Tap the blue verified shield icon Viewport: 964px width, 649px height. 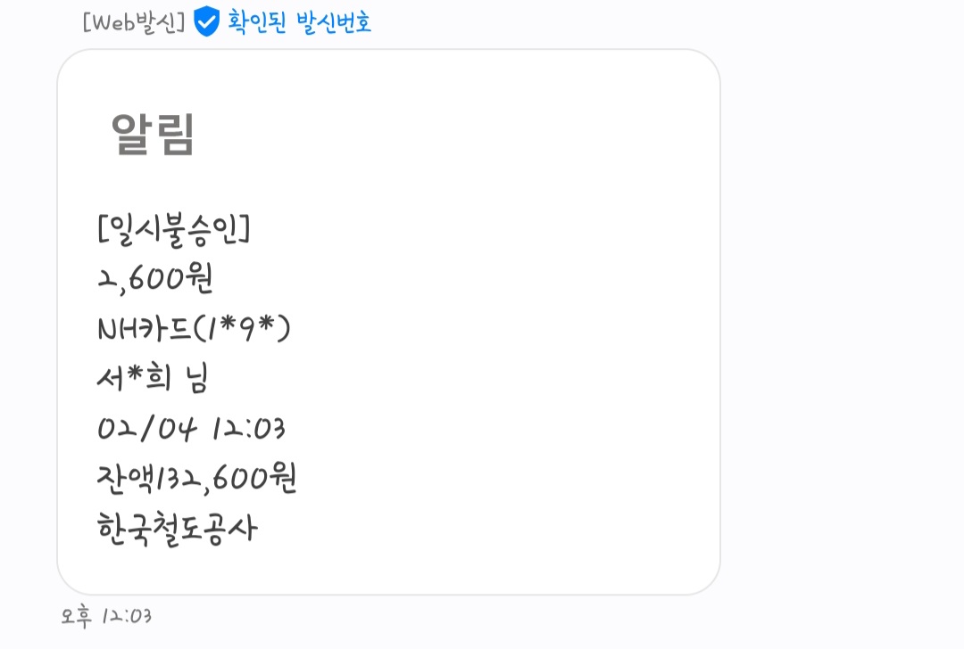tap(206, 21)
